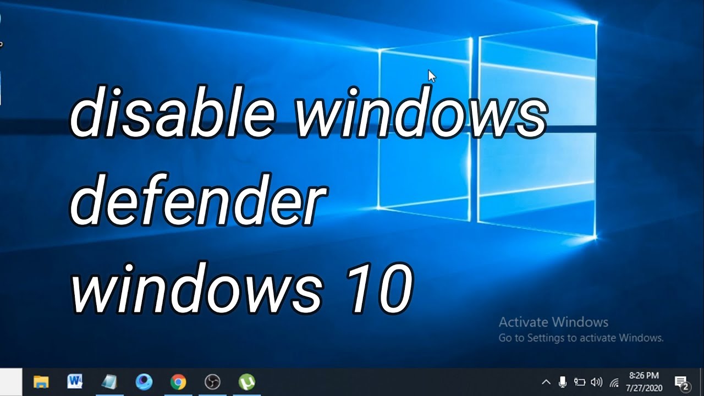Open the Google Chrome taskbar icon
Image resolution: width=704 pixels, height=396 pixels.
178,382
